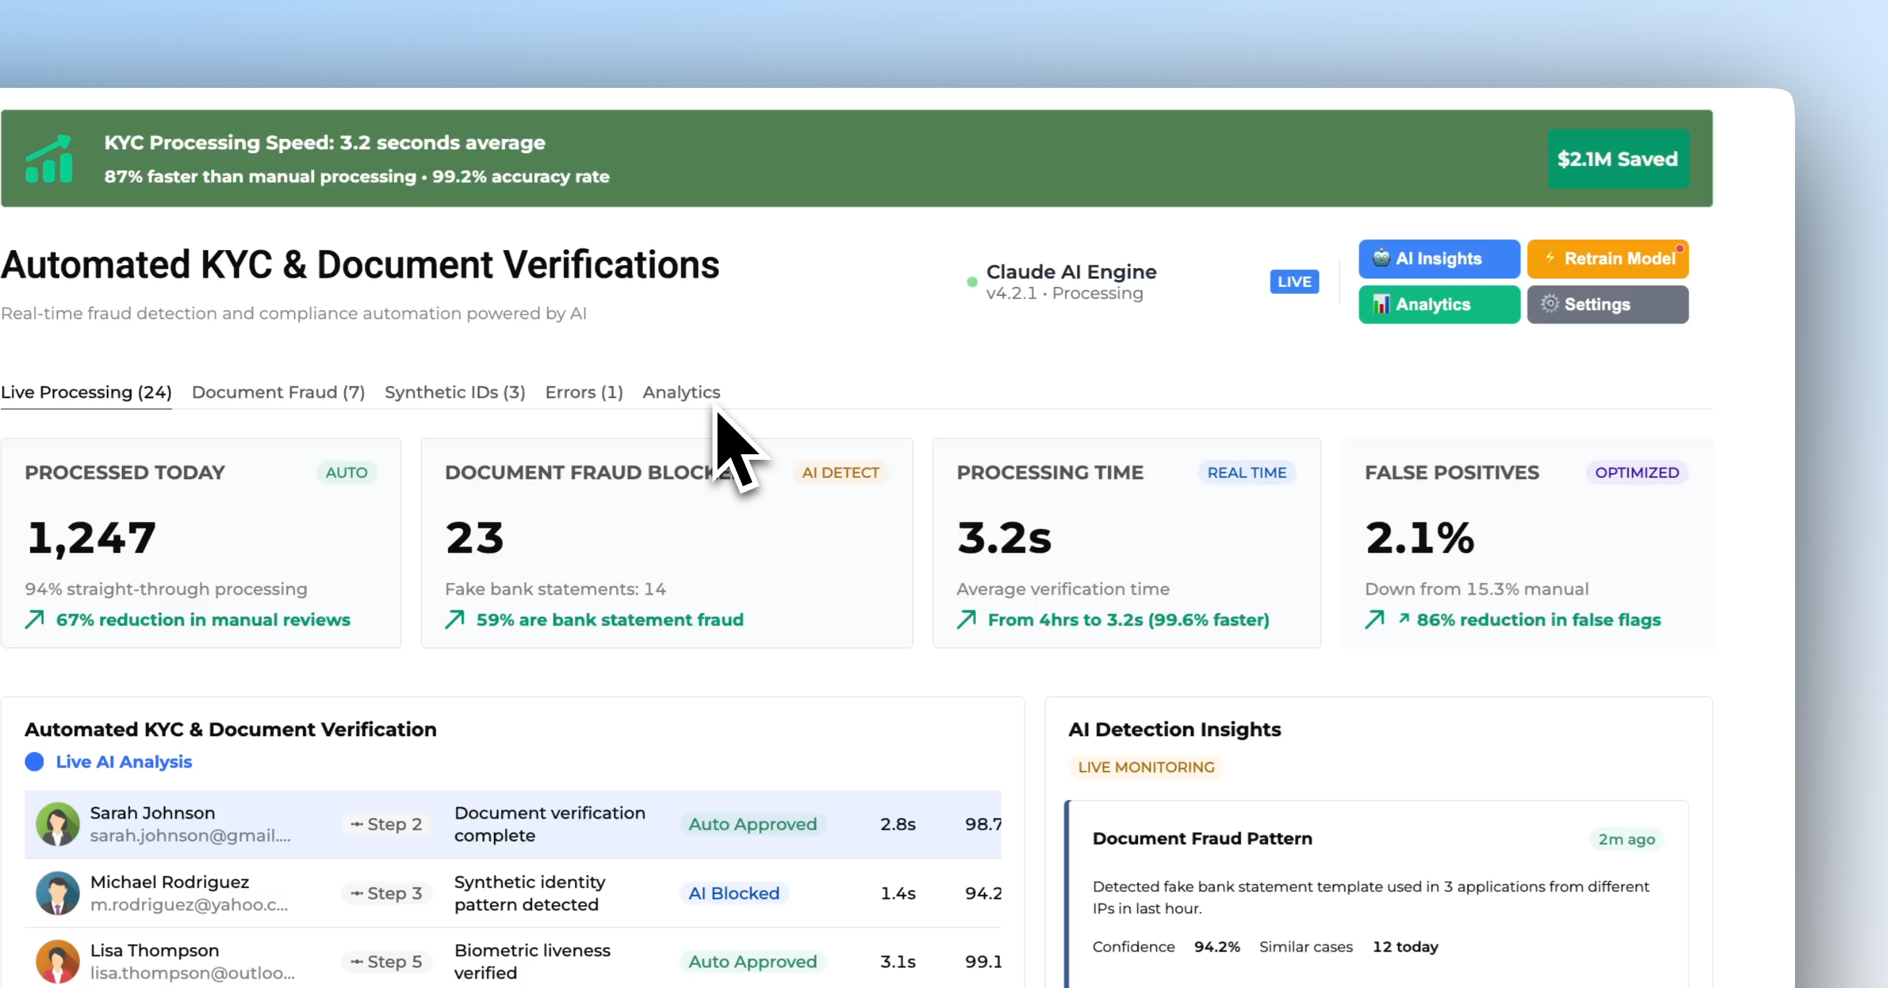Screen dimensions: 1888x988
Task: Click Lisa Thompson's avatar
Action: (57, 961)
